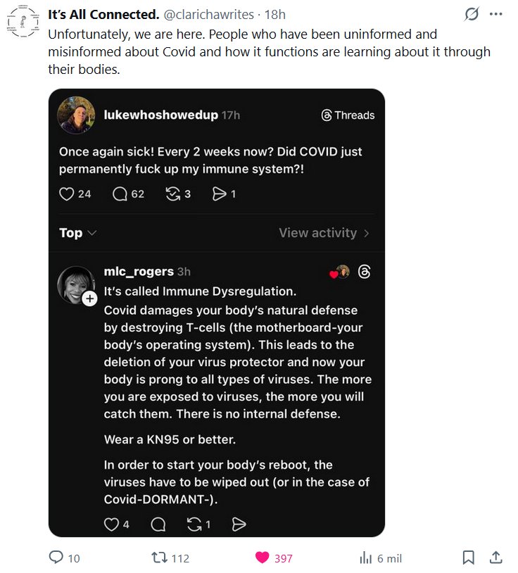Screen dimensions: 518x573
Task: Expand the Top sort dropdown
Action: point(77,233)
